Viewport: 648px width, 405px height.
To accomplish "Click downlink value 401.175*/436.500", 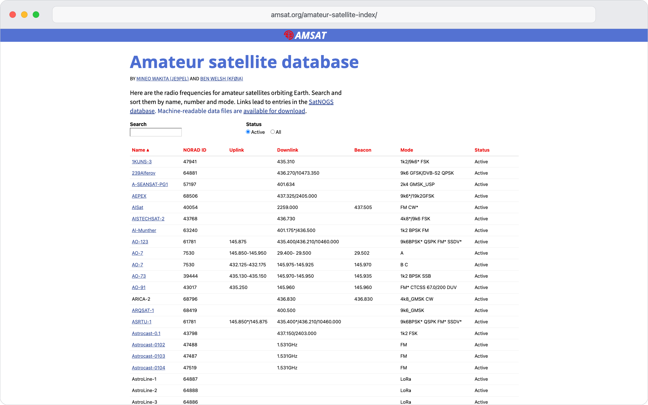I will (296, 230).
